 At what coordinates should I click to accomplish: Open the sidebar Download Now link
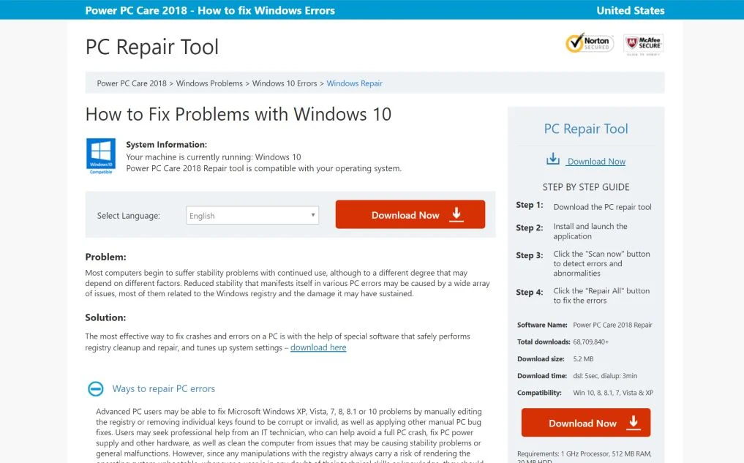[596, 162]
